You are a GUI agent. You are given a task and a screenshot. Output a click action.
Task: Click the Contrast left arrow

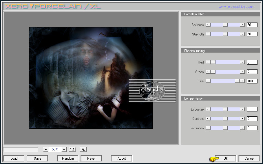pos(208,119)
